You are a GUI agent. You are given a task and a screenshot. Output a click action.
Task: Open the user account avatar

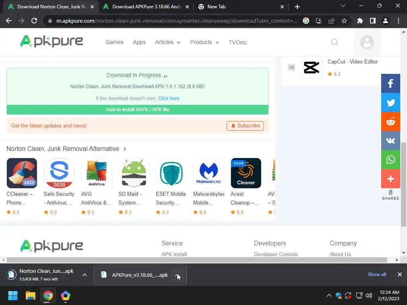click(x=367, y=42)
